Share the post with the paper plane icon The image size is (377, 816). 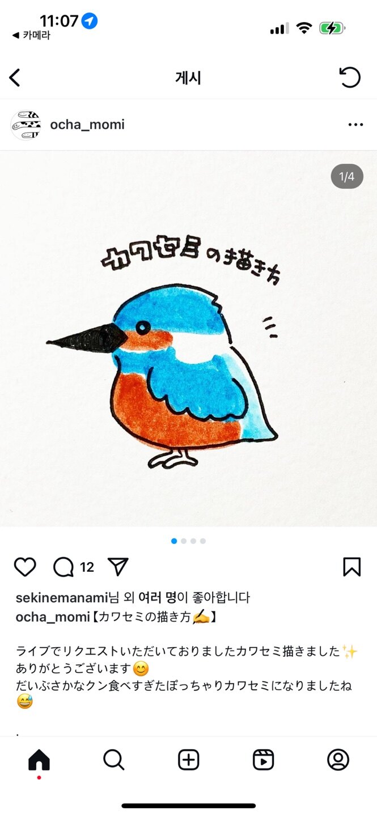pyautogui.click(x=118, y=567)
